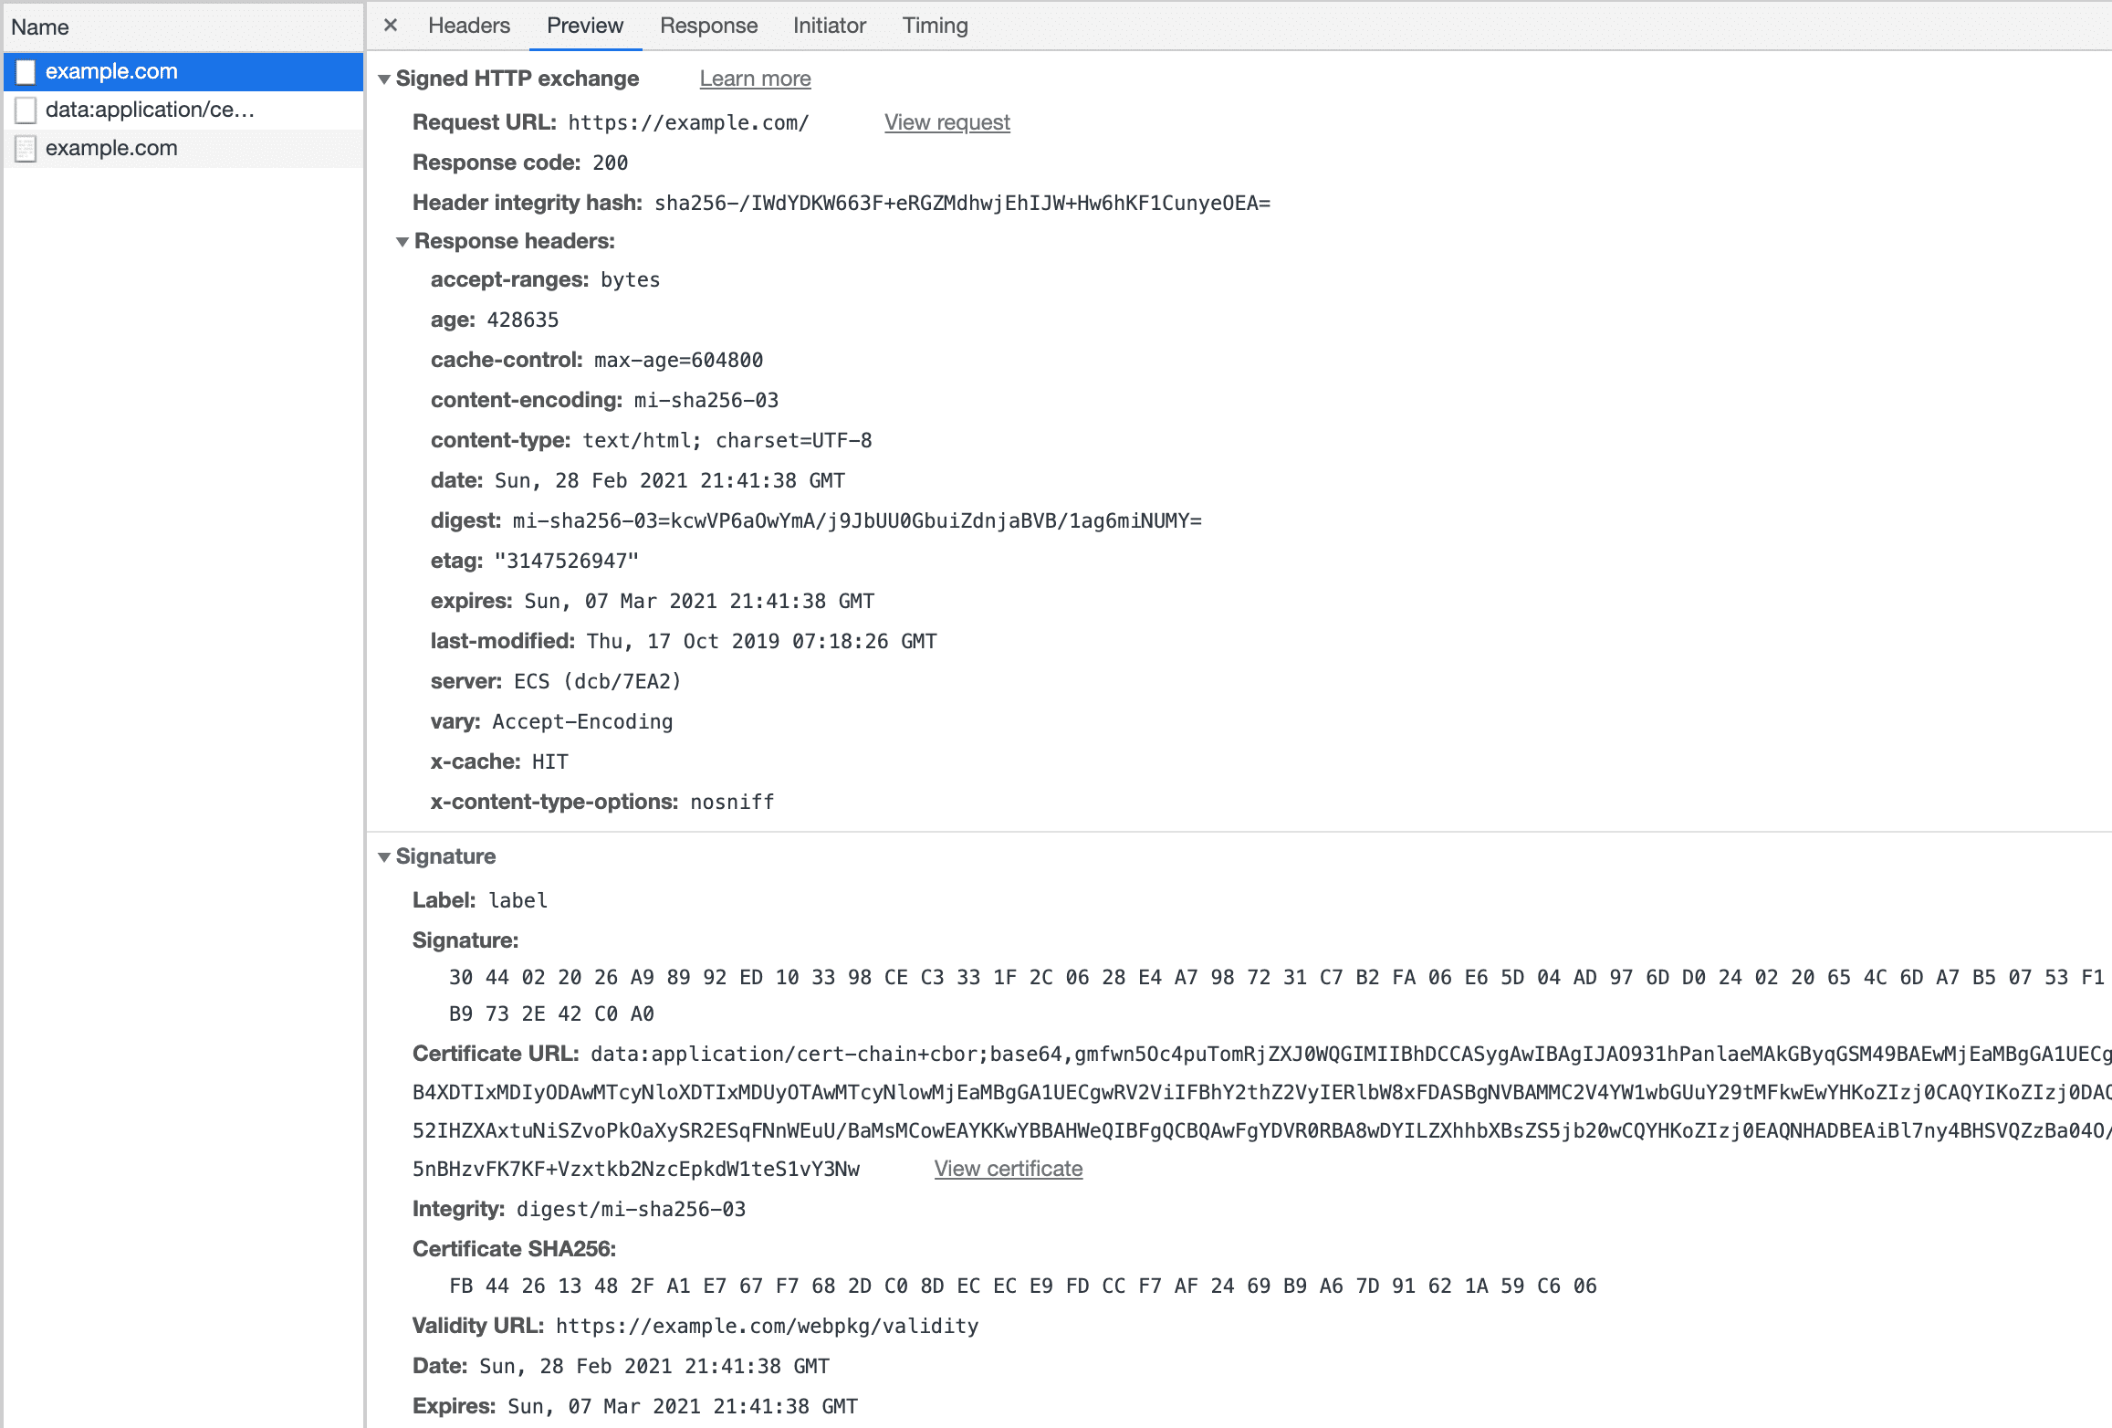The height and width of the screenshot is (1428, 2112).
Task: Collapse the Signature section
Action: (385, 857)
